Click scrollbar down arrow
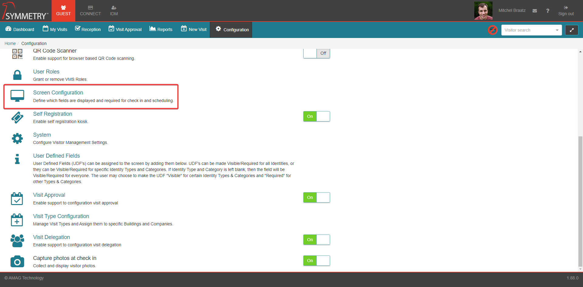This screenshot has height=287, width=583. click(x=580, y=269)
